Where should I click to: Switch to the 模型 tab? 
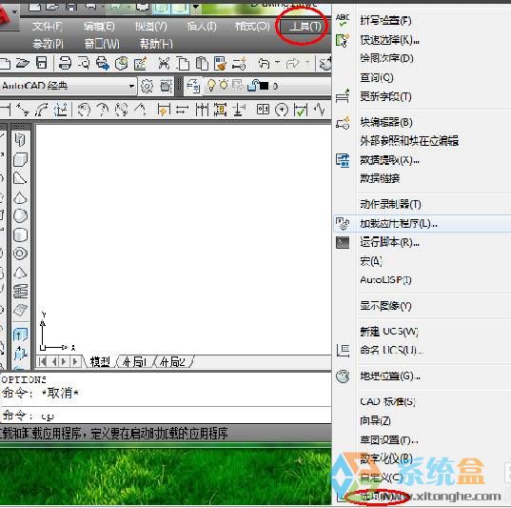pos(100,362)
